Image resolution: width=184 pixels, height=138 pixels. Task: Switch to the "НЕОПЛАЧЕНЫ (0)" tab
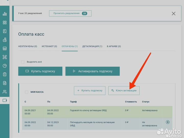[x=28, y=46]
